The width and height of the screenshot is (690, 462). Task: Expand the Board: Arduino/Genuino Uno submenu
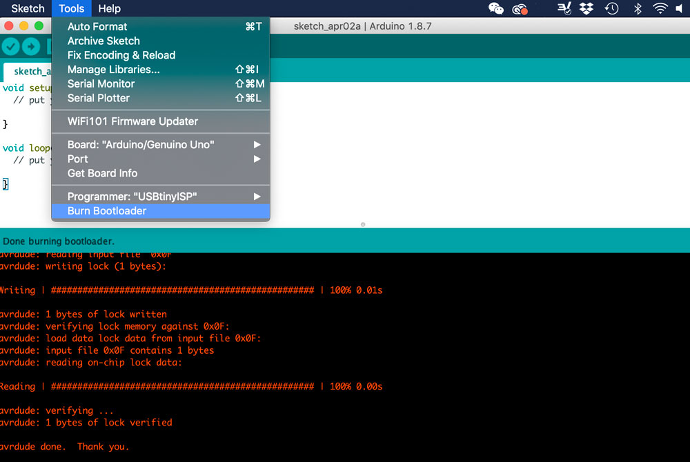[x=161, y=145]
